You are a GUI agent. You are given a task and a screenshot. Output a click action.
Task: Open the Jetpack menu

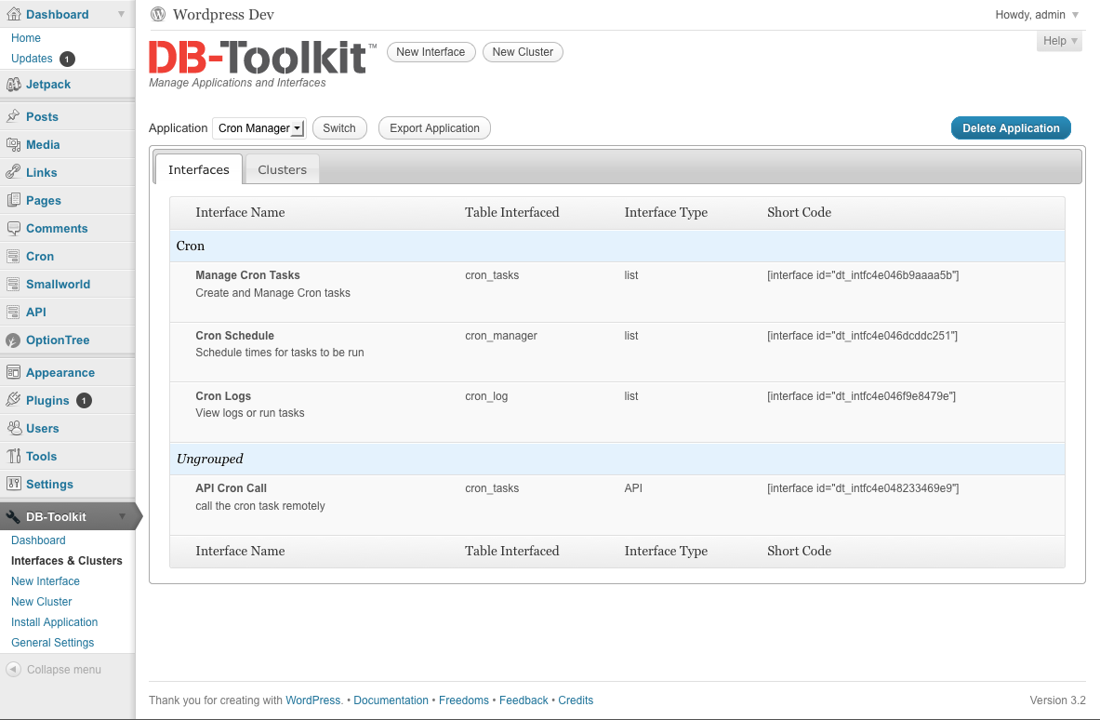(48, 85)
